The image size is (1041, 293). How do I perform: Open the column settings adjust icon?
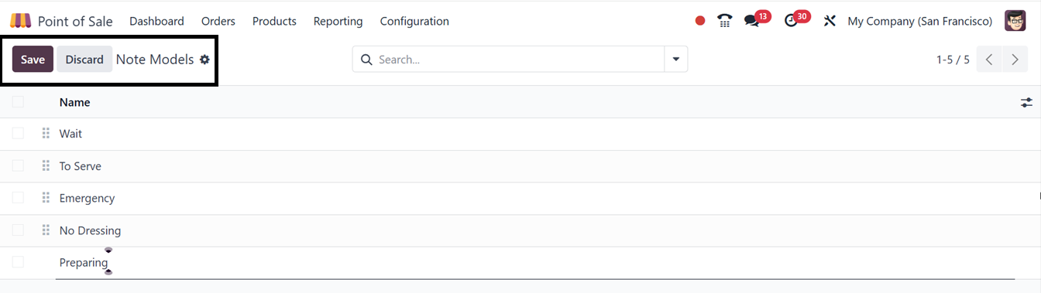[1027, 102]
